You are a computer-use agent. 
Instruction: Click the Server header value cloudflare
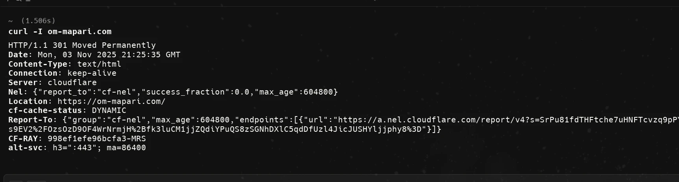point(72,83)
